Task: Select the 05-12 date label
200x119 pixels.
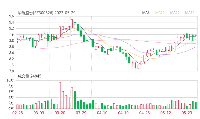Action: (x=165, y=113)
